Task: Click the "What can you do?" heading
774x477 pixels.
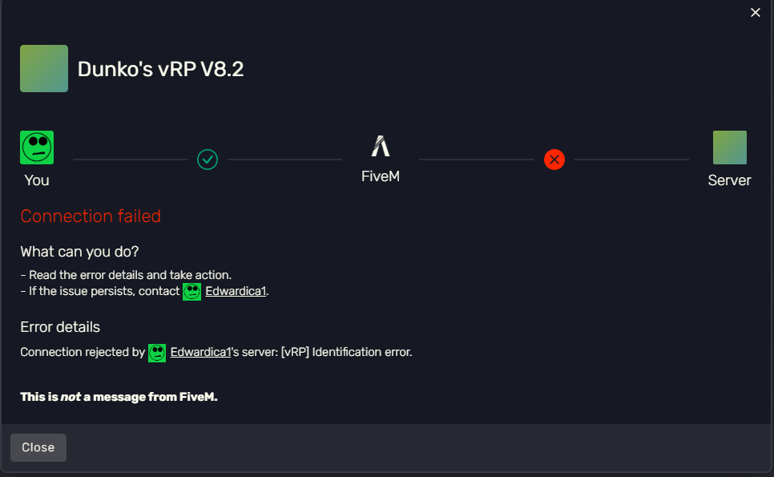Action: [x=79, y=251]
